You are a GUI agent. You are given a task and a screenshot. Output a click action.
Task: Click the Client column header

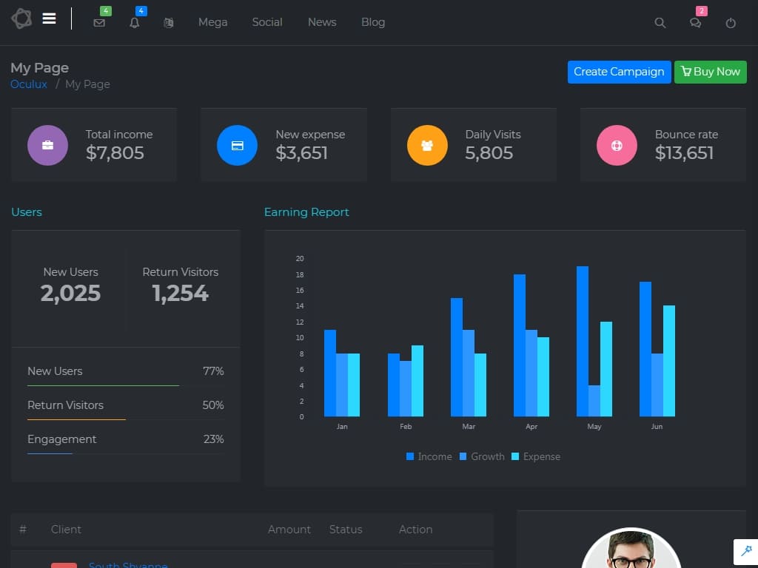66,530
